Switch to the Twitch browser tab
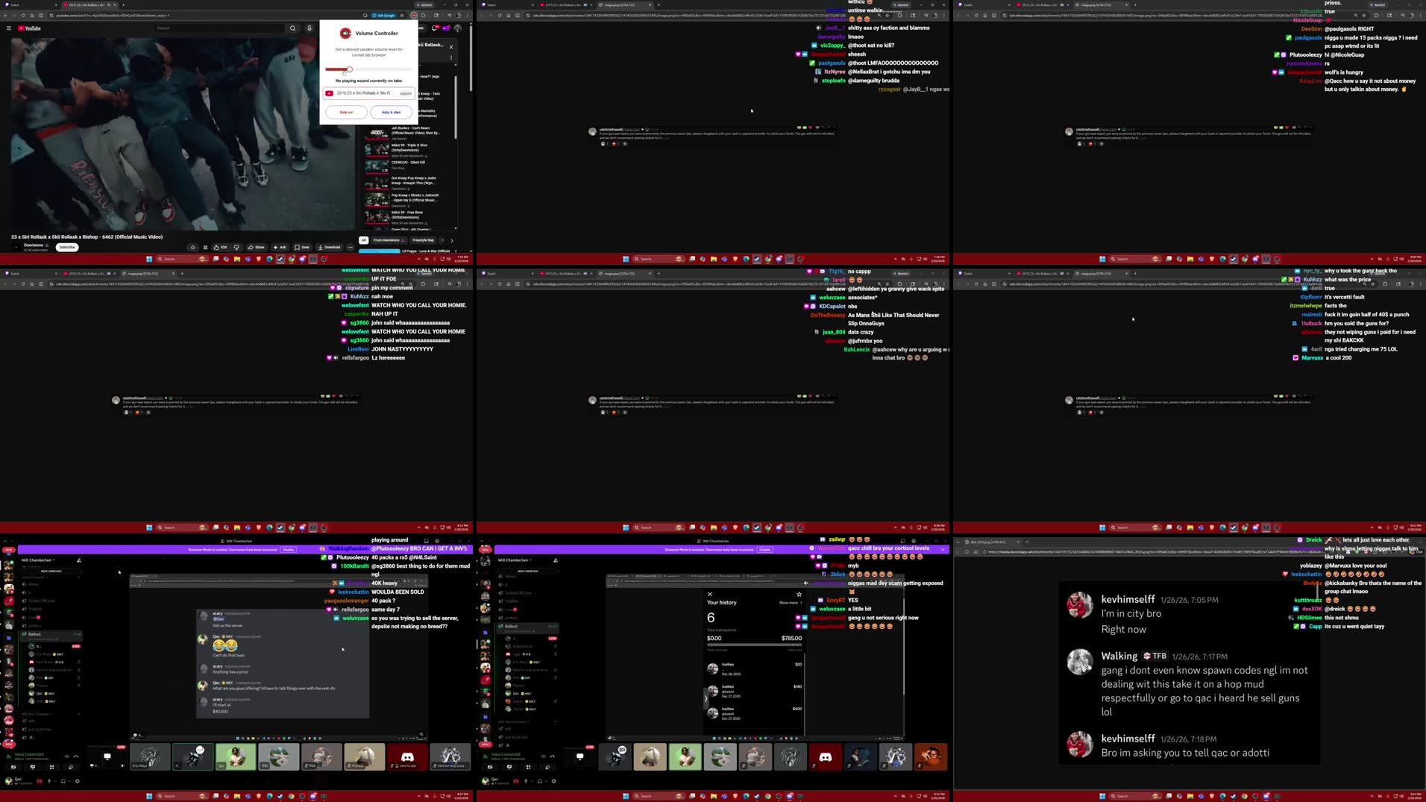 click(15, 4)
